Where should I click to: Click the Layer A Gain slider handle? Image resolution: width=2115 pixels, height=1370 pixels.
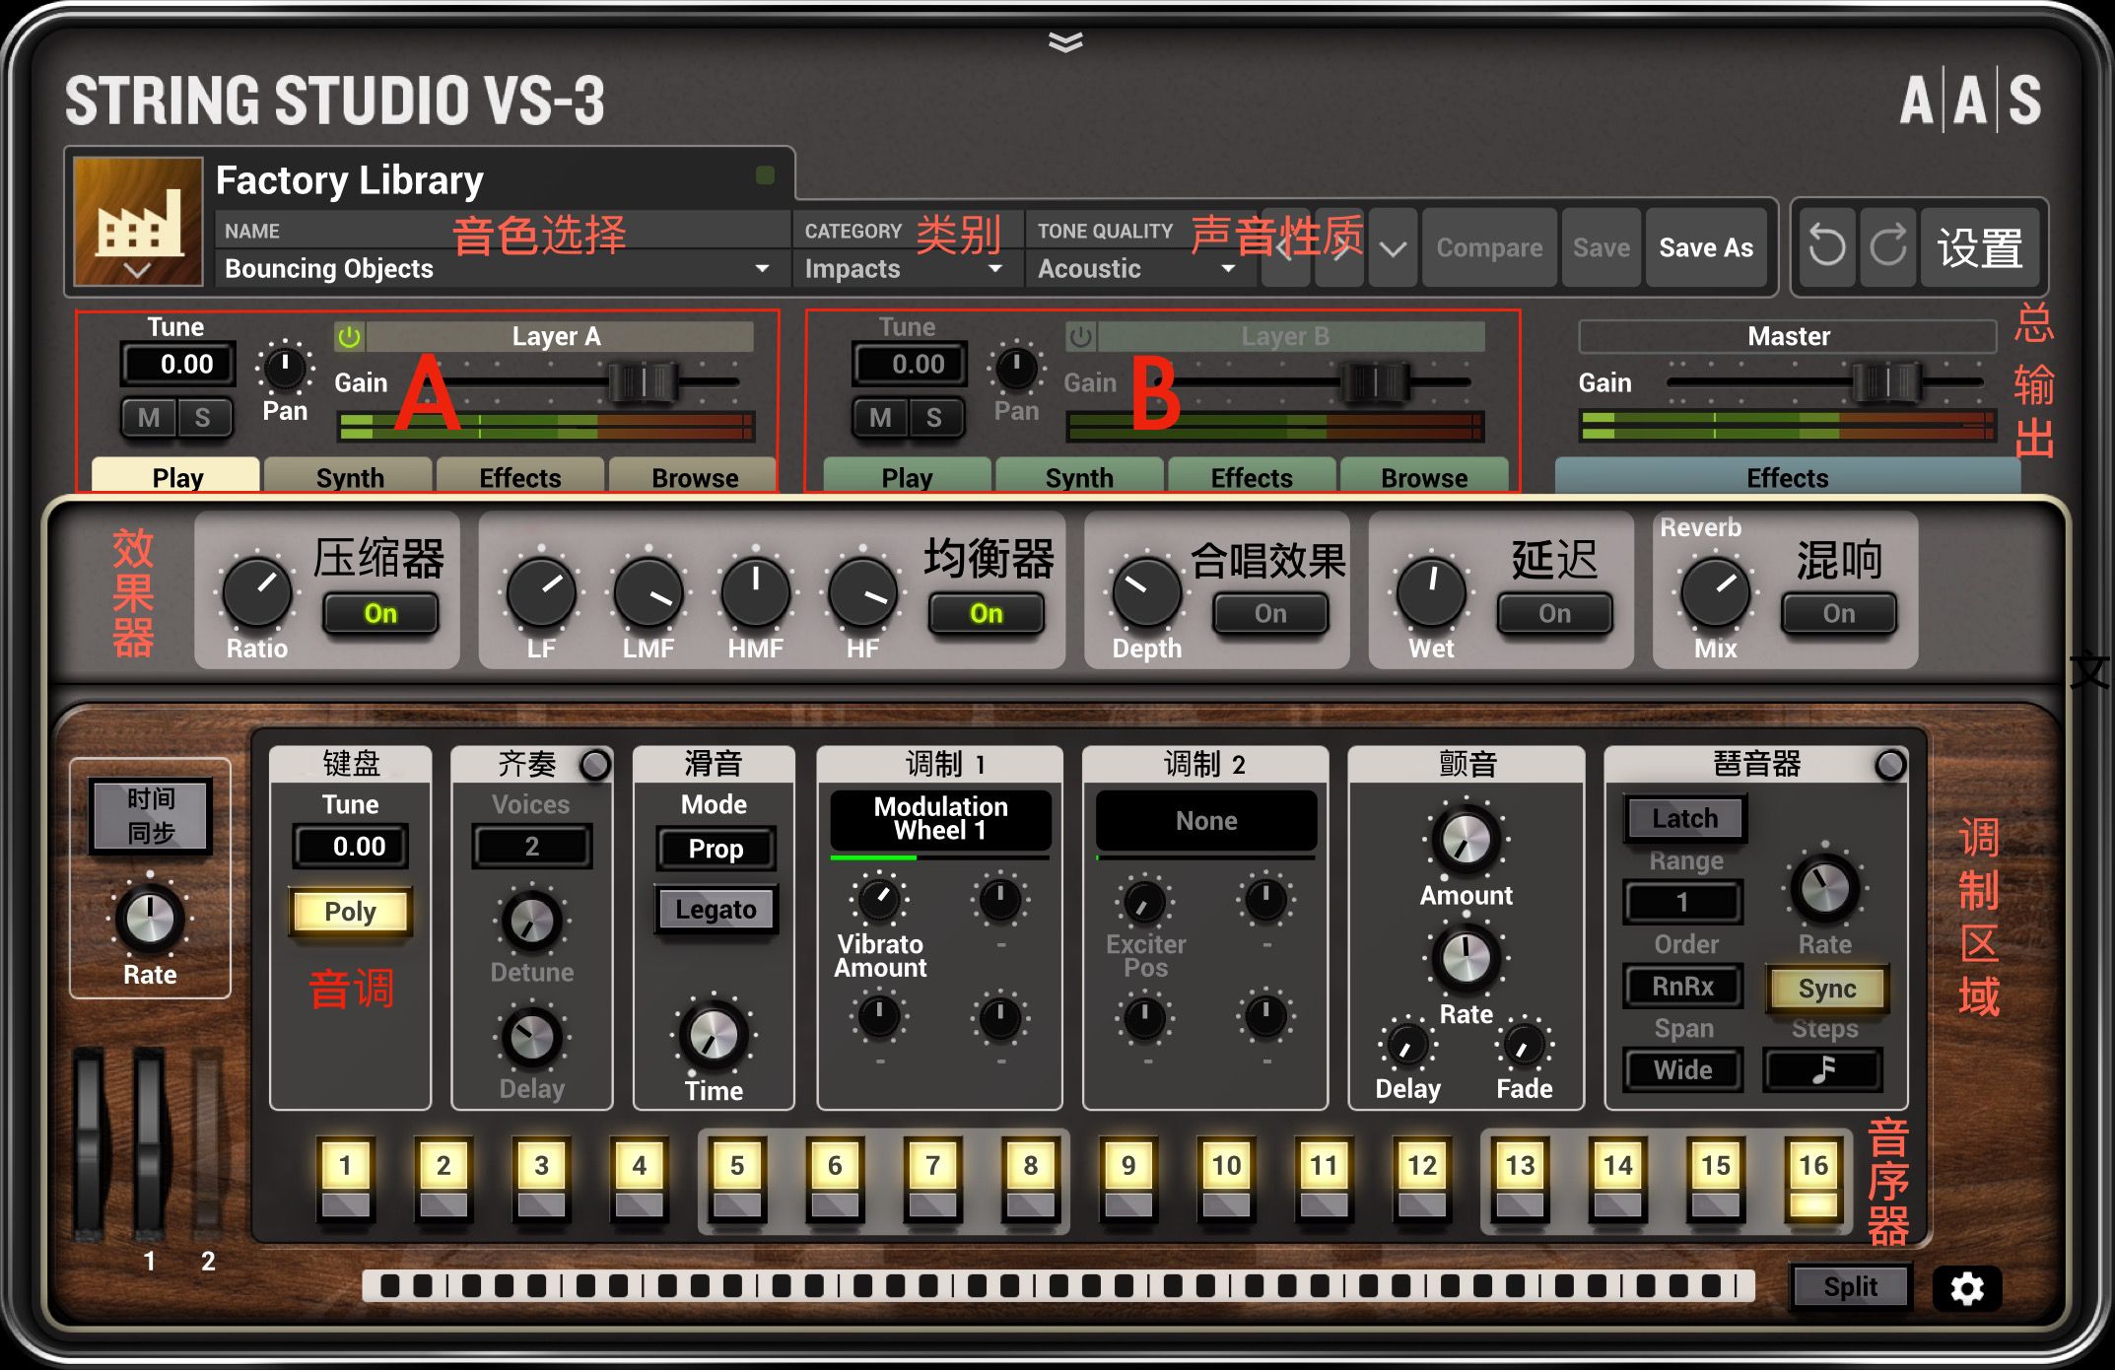point(643,381)
